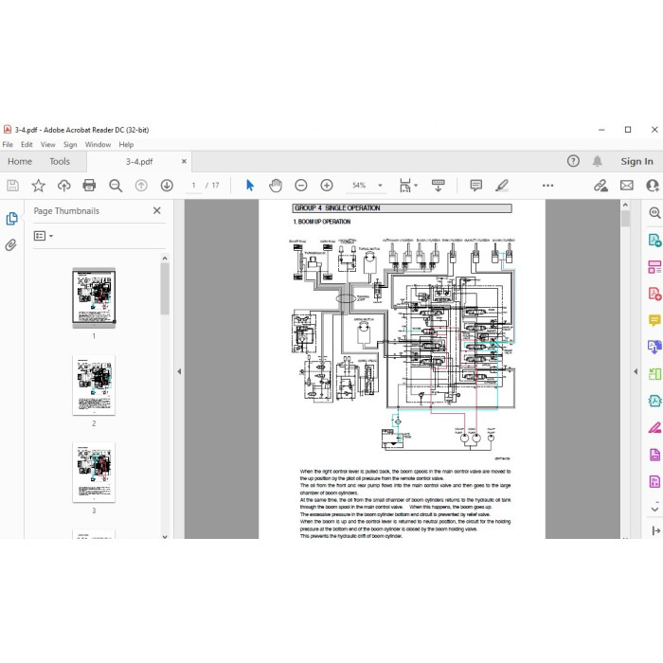Click the zoom percentage field
The image size is (663, 663).
click(x=359, y=186)
